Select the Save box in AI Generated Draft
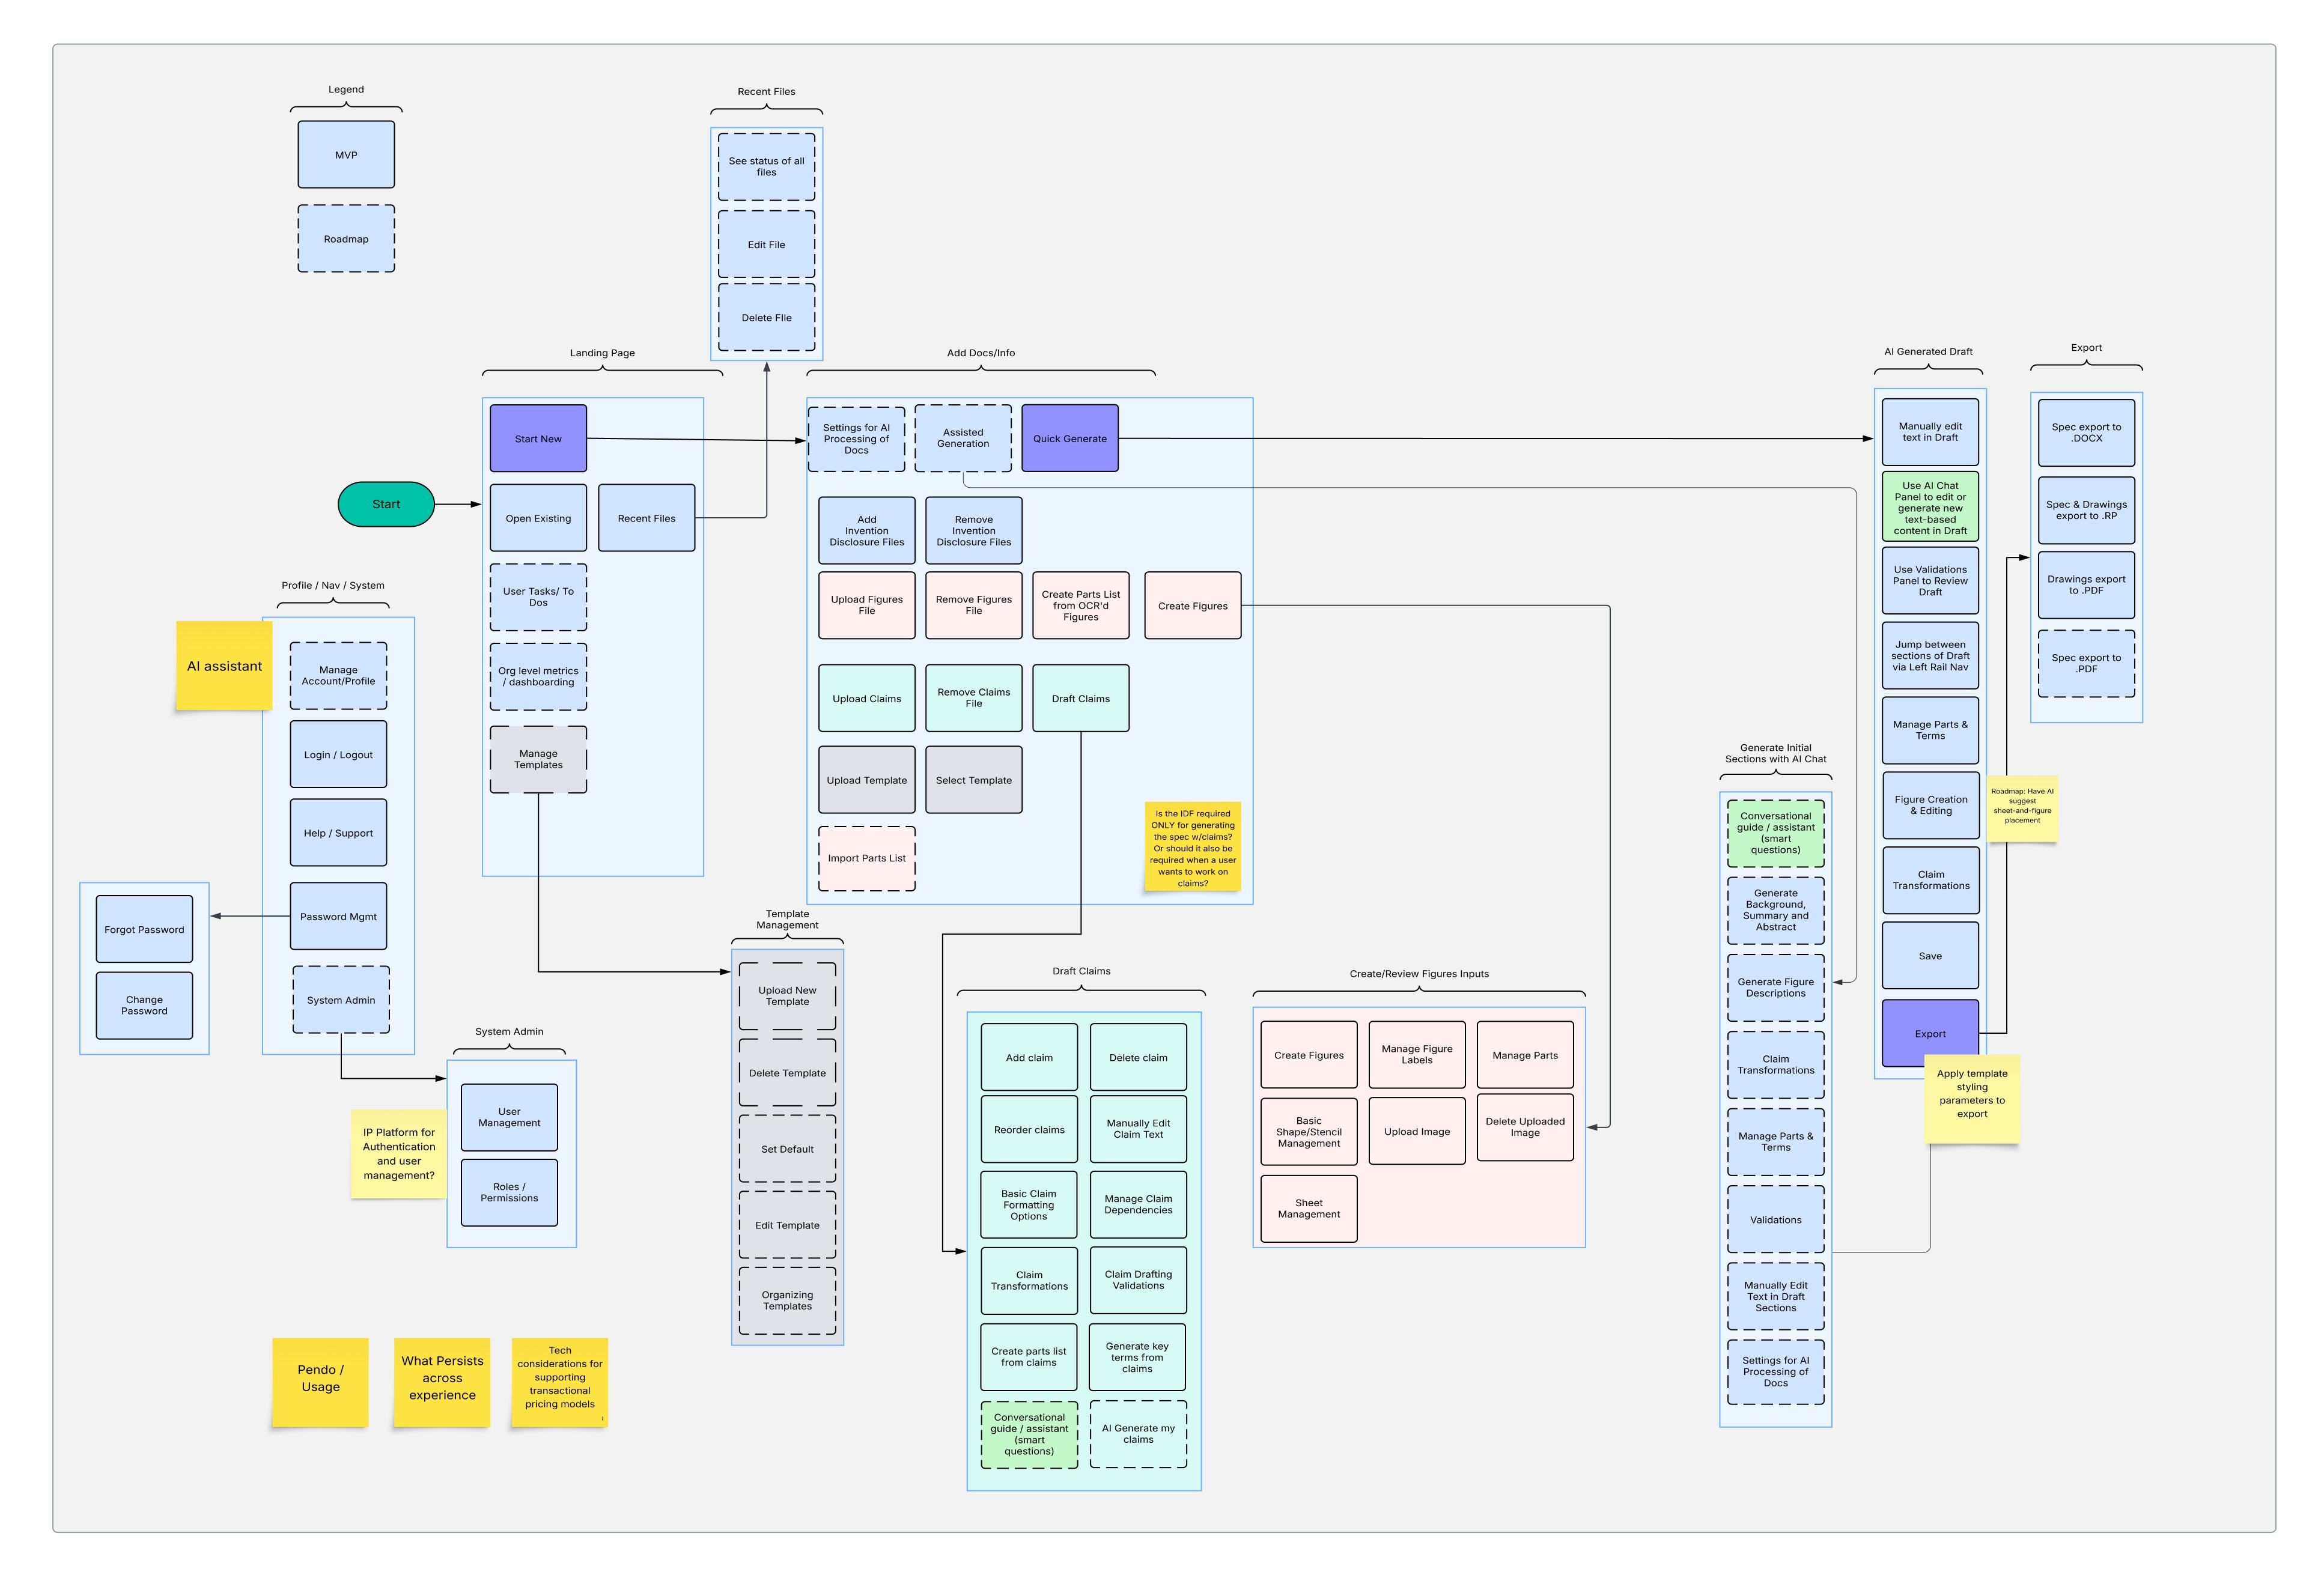Image resolution: width=2324 pixels, height=1581 pixels. pyautogui.click(x=1930, y=956)
